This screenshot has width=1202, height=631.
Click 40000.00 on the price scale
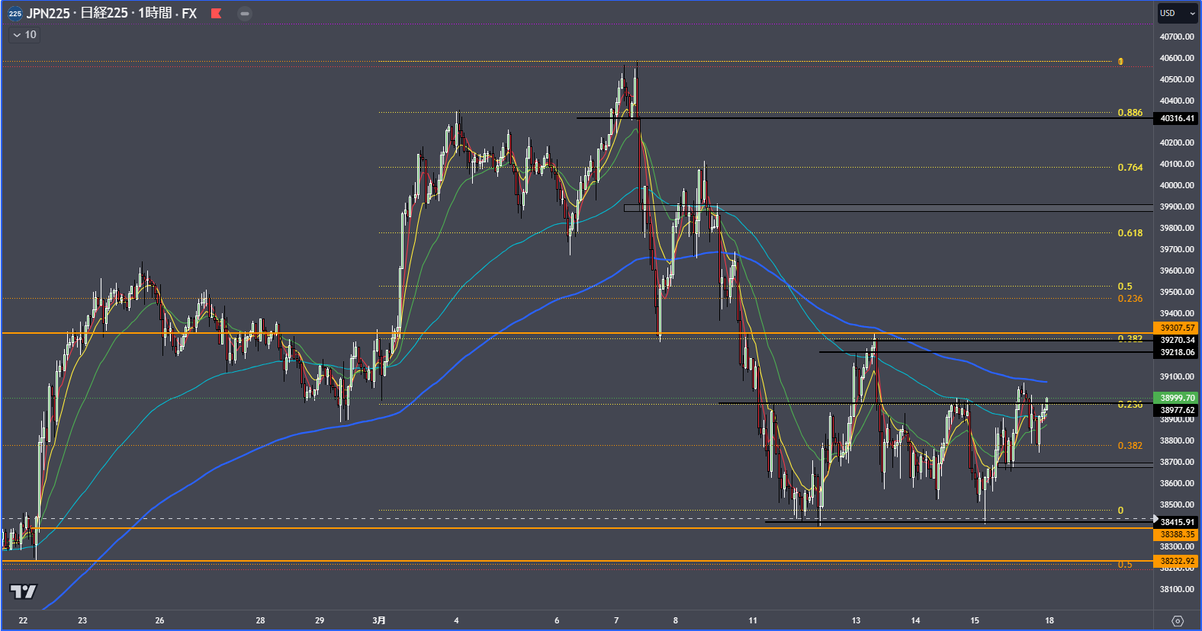1177,185
